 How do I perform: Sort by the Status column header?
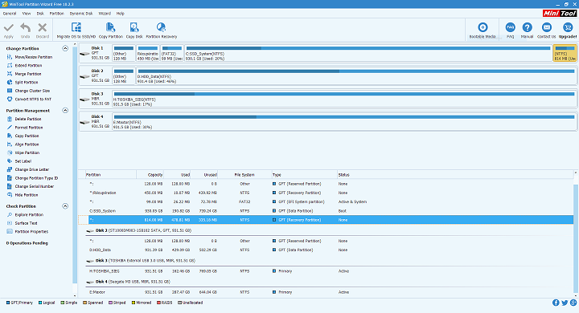click(455, 175)
